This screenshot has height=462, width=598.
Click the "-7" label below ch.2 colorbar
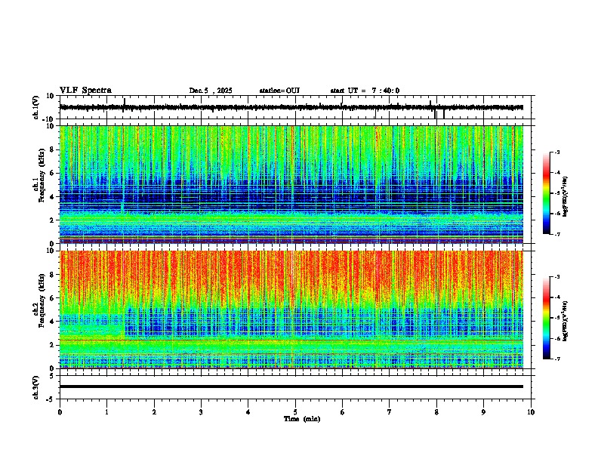[557, 359]
